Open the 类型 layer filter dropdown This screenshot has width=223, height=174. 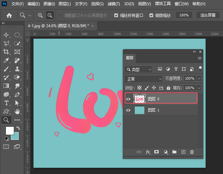point(138,69)
